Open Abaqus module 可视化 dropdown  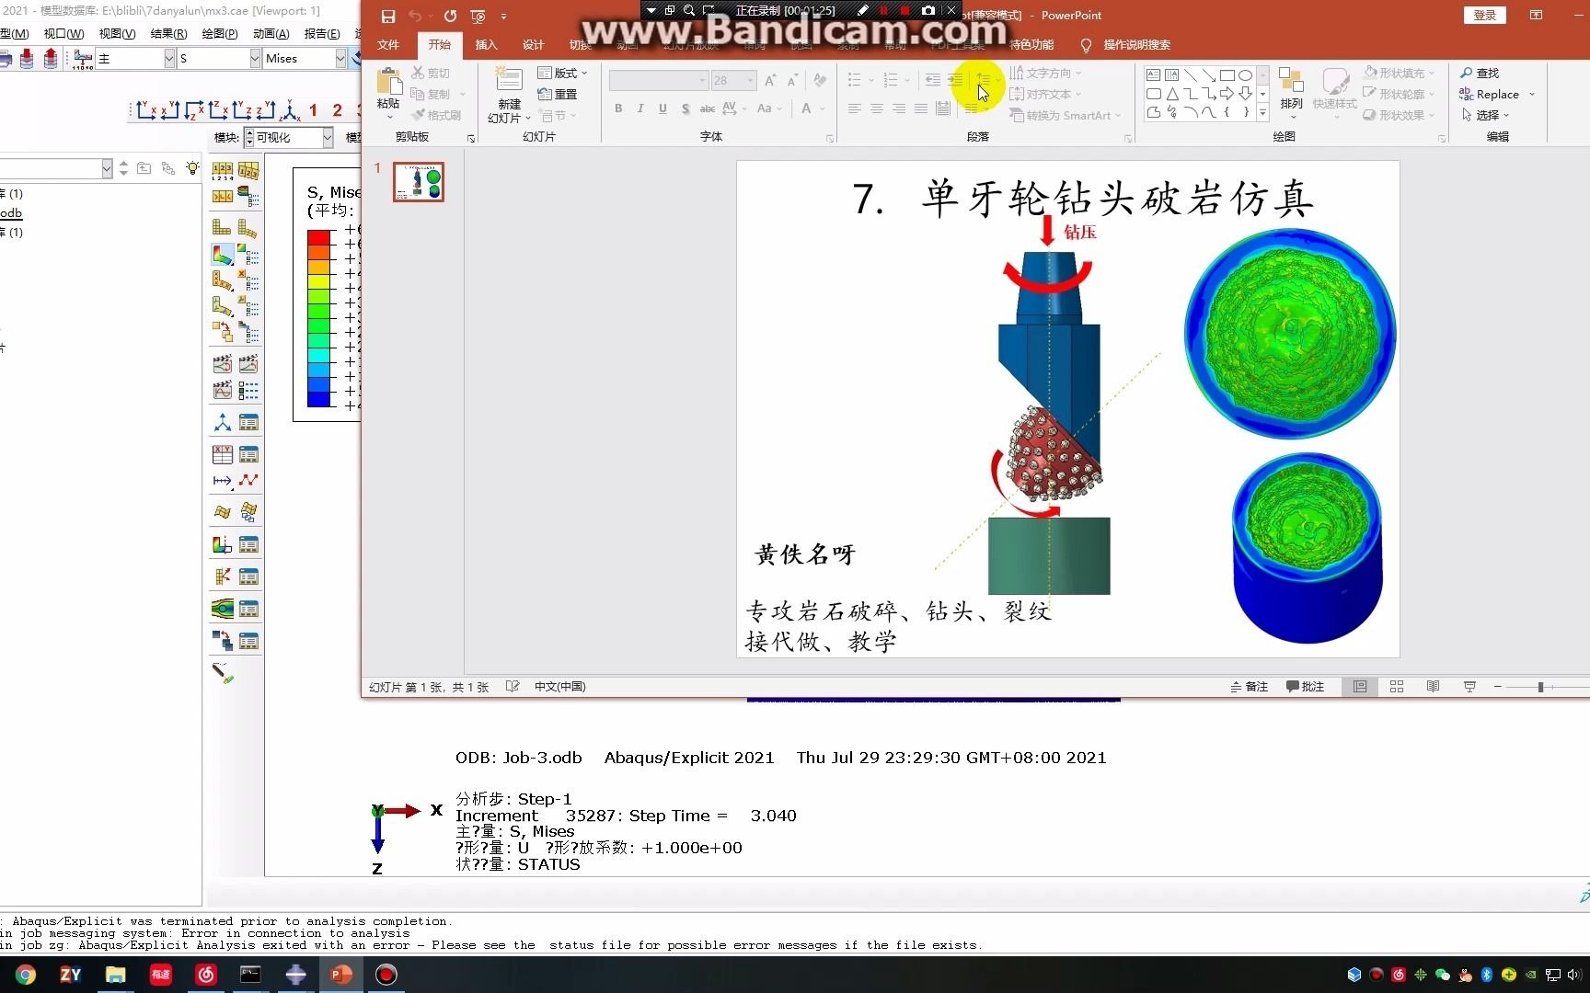[327, 137]
